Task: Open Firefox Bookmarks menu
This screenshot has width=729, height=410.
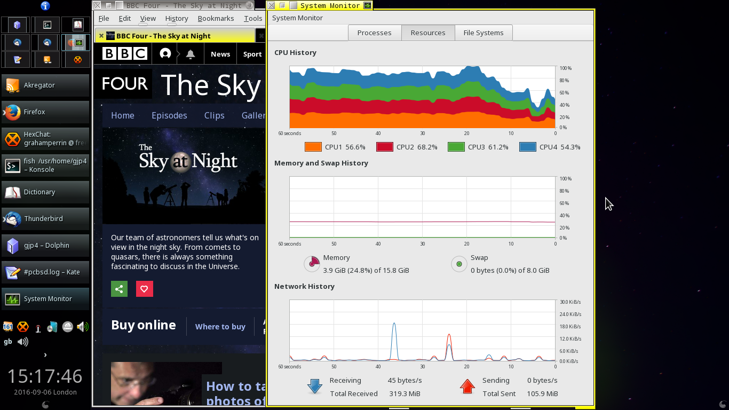Action: [216, 18]
